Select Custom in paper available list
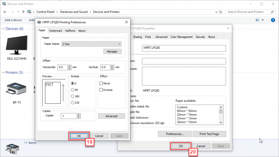 click(182, 107)
